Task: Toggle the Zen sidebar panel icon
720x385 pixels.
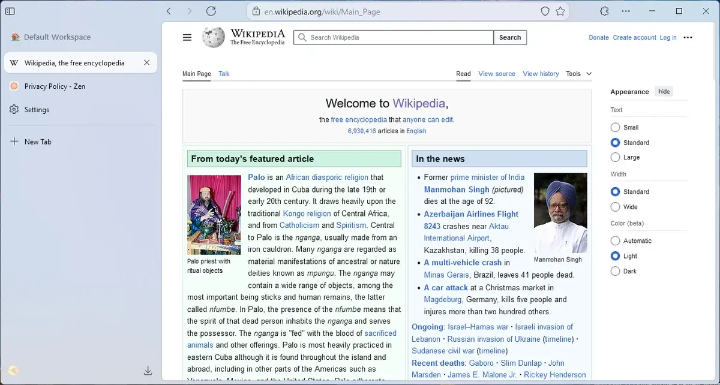Action: [x=10, y=11]
